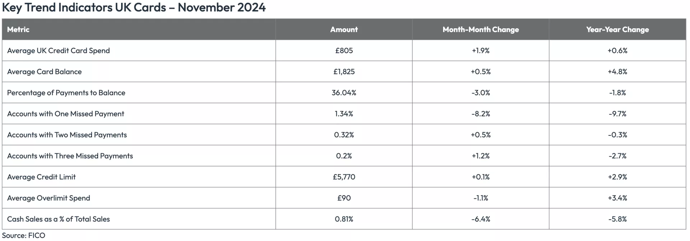This screenshot has height=241, width=690.
Task: Click Cash Sales as a % of Total Sales
Action: pyautogui.click(x=58, y=219)
